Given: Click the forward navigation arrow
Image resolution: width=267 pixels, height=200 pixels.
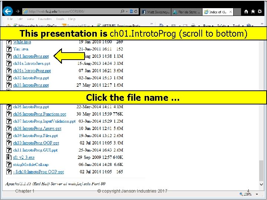Looking at the screenshot, I should (x=18, y=11).
